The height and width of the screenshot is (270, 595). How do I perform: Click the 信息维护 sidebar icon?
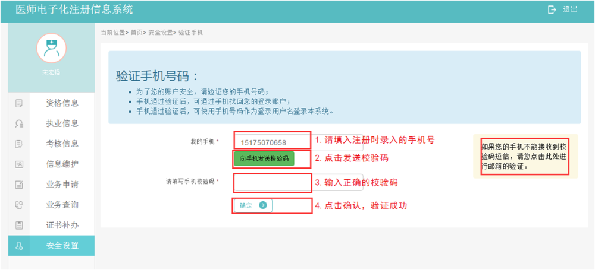point(19,164)
